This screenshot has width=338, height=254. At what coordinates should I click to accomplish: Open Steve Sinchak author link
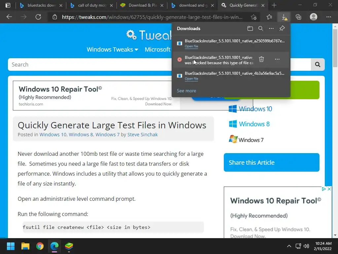[x=143, y=135]
